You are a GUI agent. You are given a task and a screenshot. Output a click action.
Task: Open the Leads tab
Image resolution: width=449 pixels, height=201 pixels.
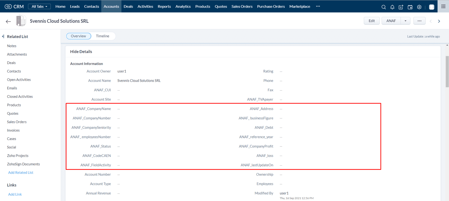[x=75, y=6]
